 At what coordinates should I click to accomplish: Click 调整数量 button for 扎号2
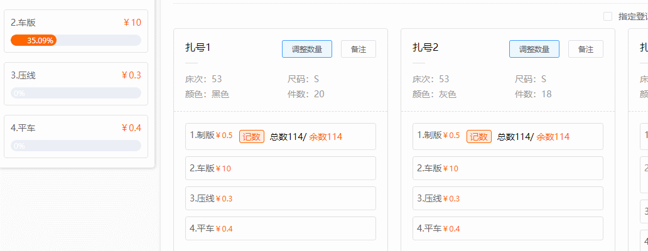(x=534, y=49)
